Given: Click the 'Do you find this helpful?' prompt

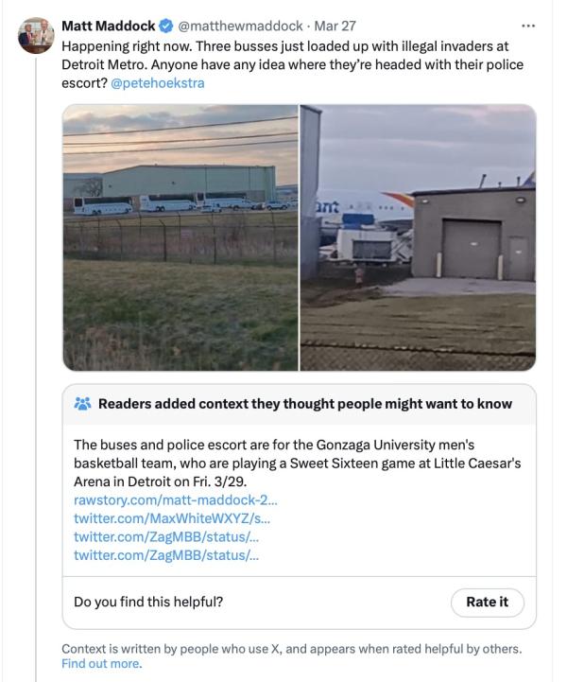Looking at the screenshot, I should pyautogui.click(x=148, y=602).
